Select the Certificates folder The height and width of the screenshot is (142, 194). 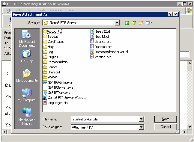click(x=54, y=42)
